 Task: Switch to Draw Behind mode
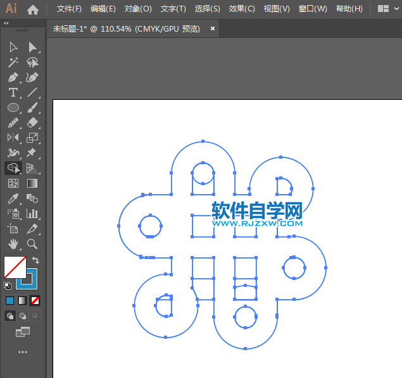pos(23,315)
